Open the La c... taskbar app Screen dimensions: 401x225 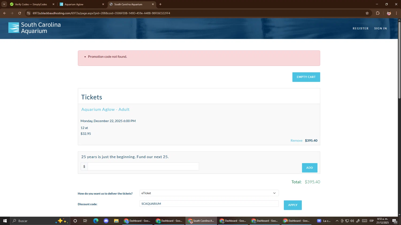[324, 221]
